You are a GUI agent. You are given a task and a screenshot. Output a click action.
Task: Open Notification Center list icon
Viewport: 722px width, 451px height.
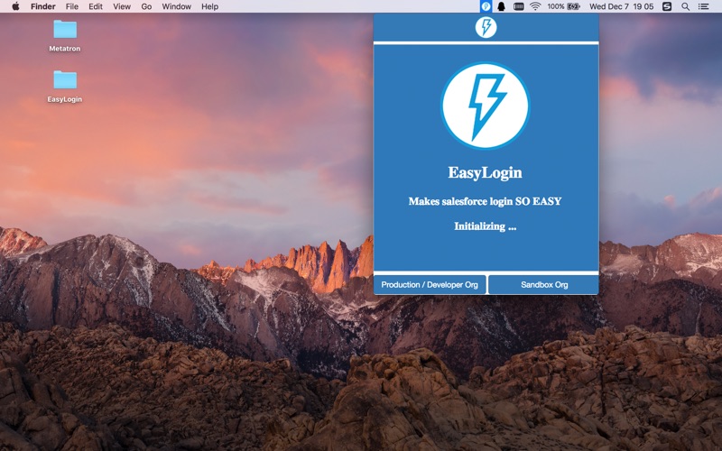(704, 6)
